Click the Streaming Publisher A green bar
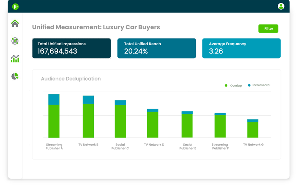The height and width of the screenshot is (187, 298). [x=54, y=121]
